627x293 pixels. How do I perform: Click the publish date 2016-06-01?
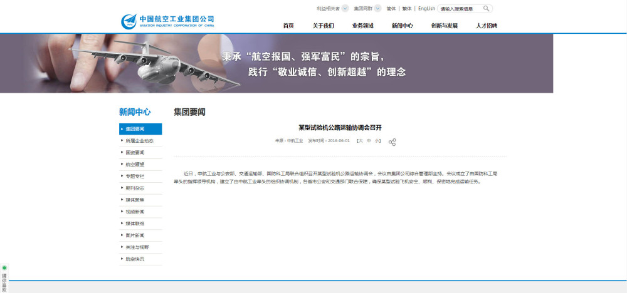[x=339, y=141]
